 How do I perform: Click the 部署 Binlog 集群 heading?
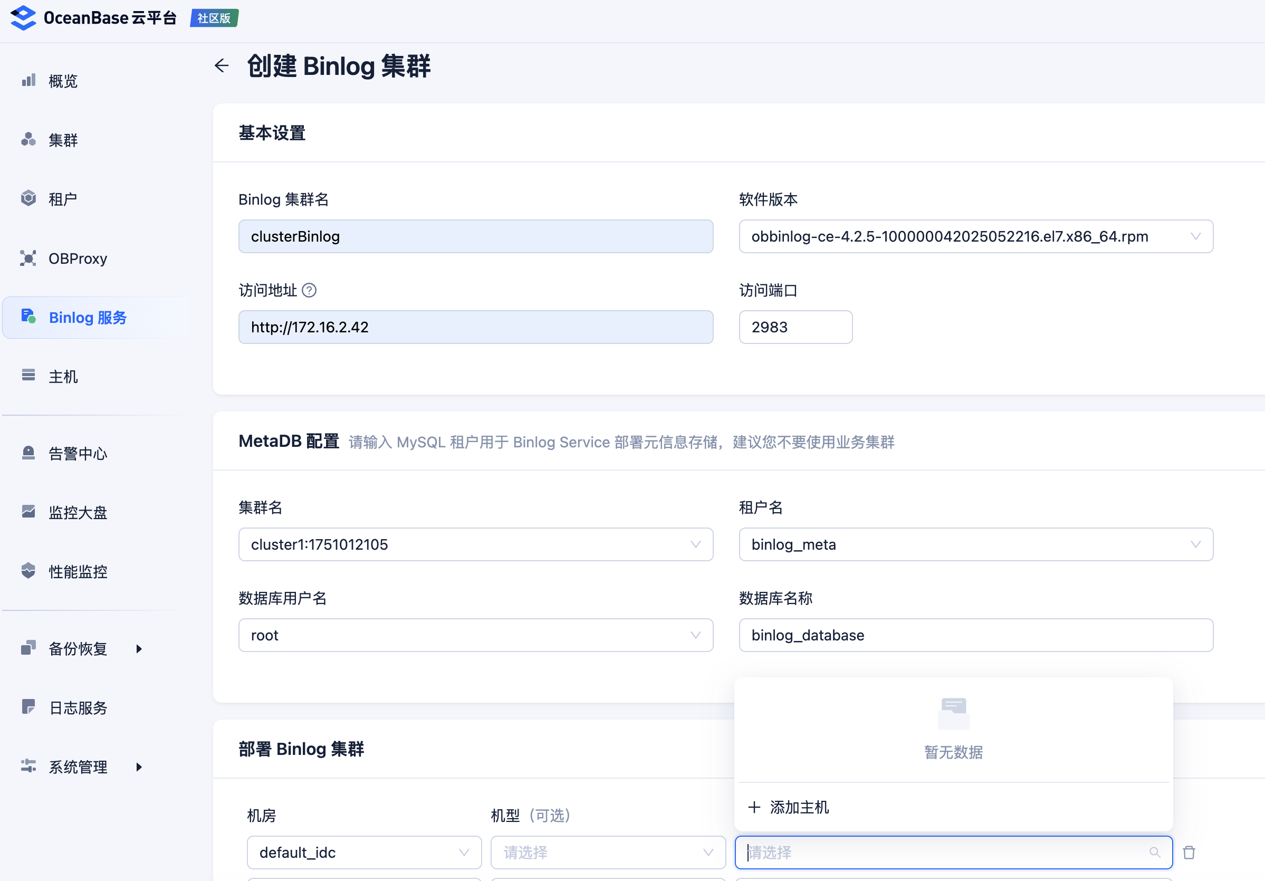coord(301,749)
